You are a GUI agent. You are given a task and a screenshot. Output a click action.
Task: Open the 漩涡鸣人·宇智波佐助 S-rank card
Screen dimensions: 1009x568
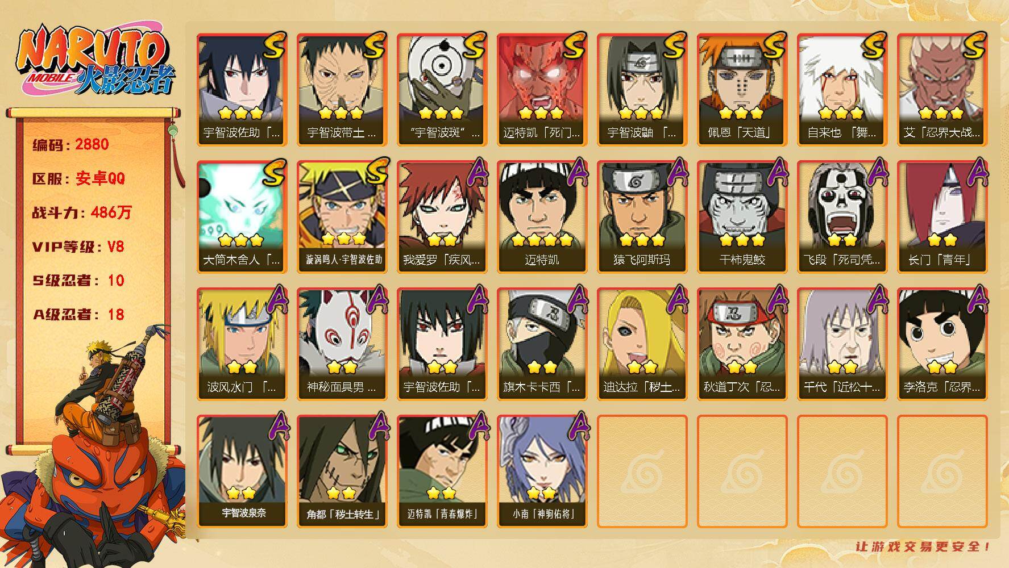pos(342,217)
